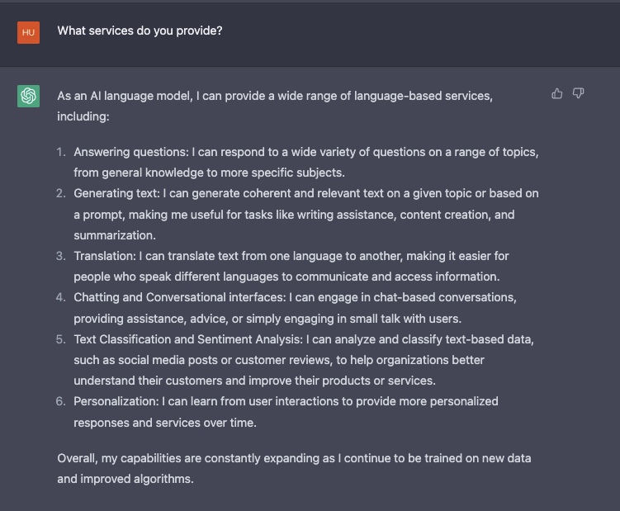Click the orange HU user avatar
The image size is (620, 511).
tap(28, 32)
